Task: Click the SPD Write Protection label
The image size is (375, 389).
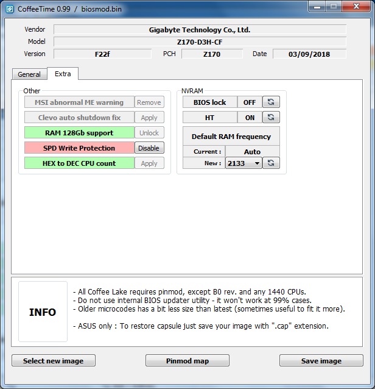Action: pyautogui.click(x=79, y=148)
